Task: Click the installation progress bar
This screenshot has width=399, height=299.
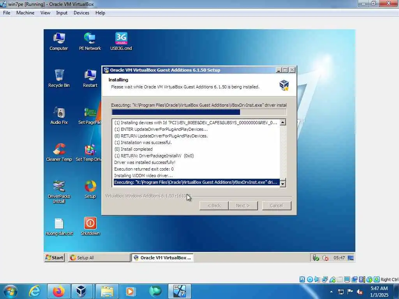Action: pos(199,112)
